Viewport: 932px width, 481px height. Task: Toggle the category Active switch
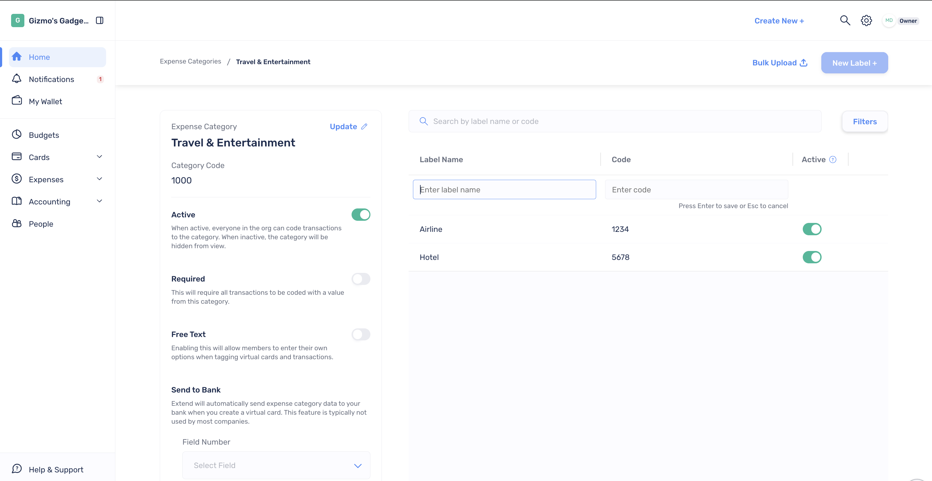[x=361, y=215]
